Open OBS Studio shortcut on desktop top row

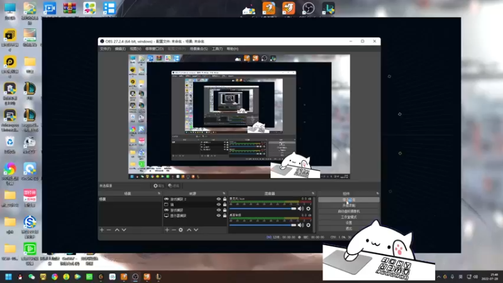point(308,9)
